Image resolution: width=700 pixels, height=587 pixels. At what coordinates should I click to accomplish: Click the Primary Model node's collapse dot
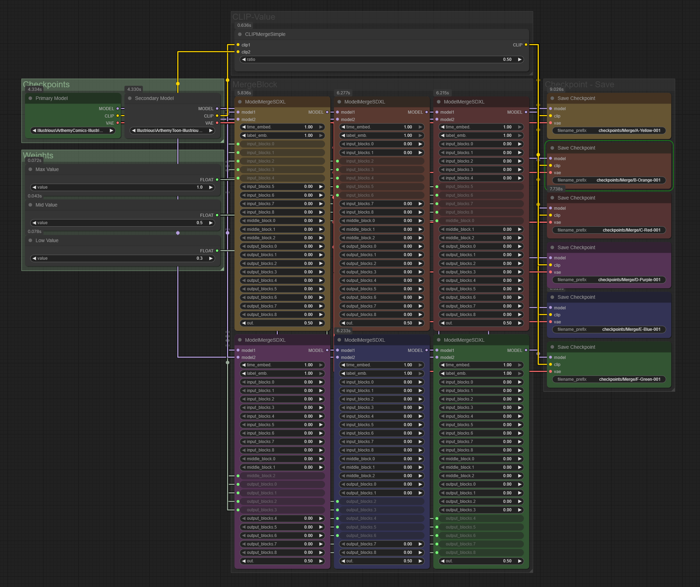tap(30, 98)
